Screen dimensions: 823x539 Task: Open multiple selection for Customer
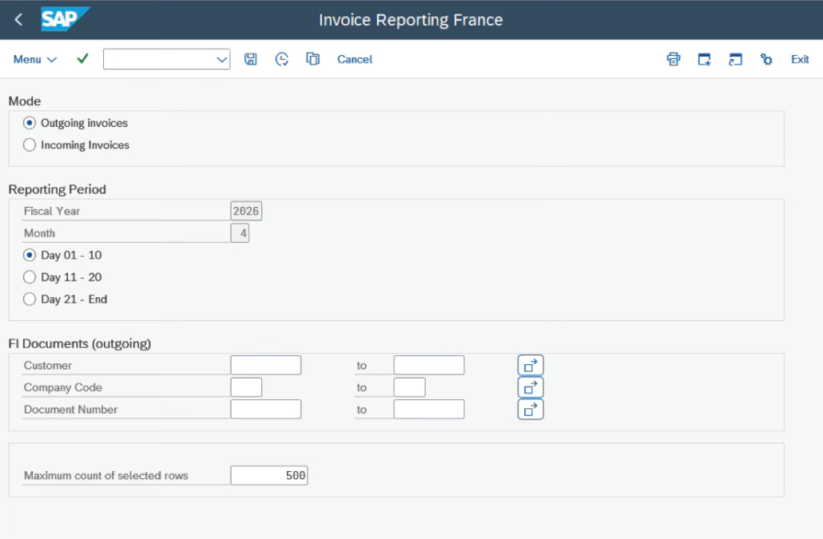click(531, 366)
